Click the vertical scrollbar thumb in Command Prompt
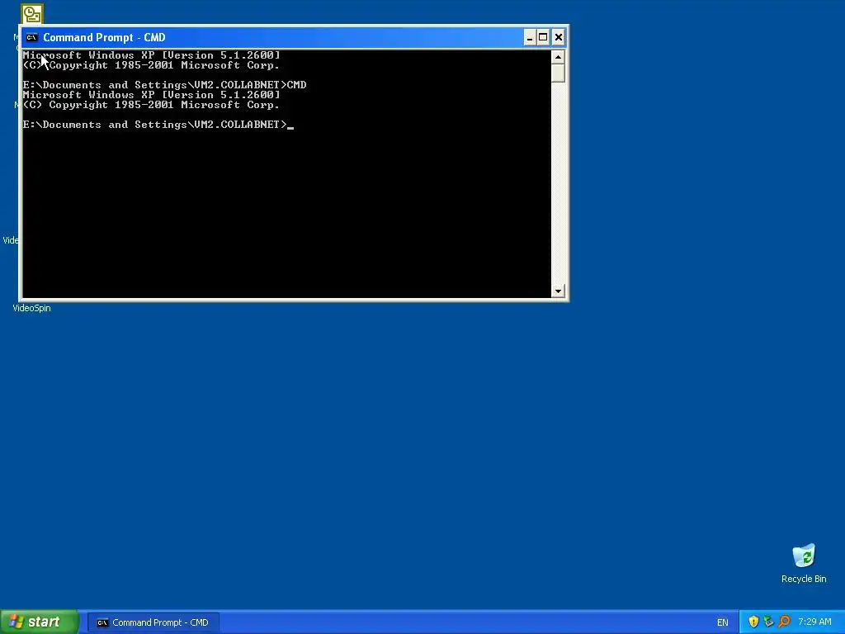845x634 pixels. (558, 73)
